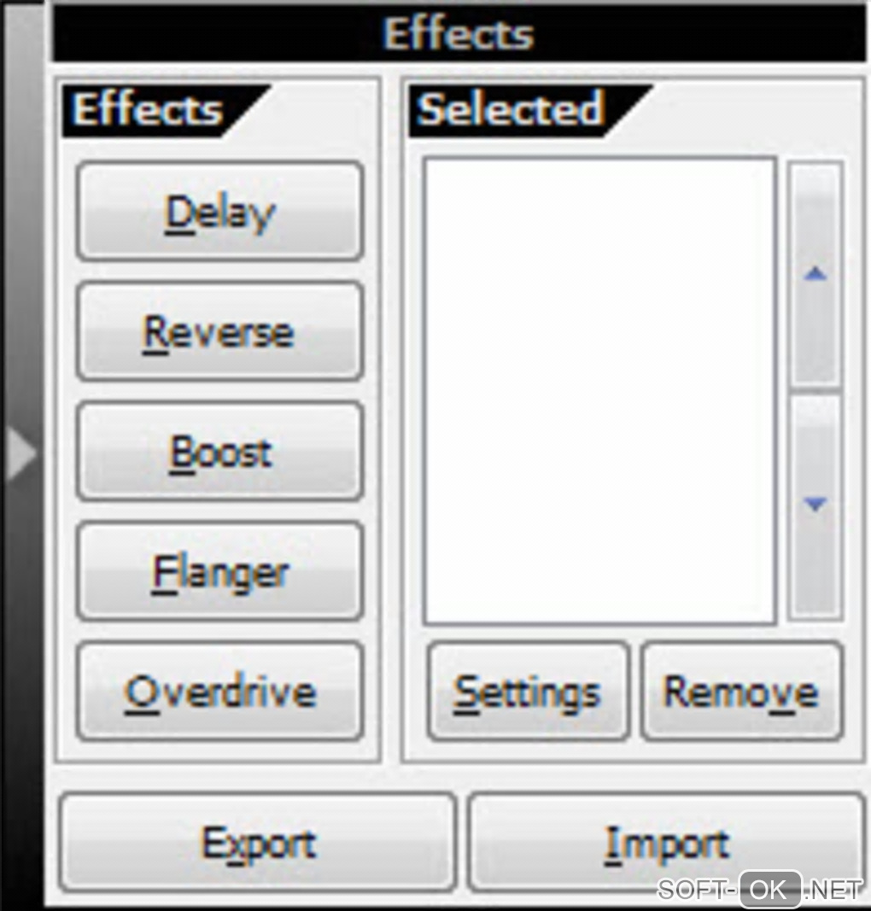
Task: Add the Delay effect
Action: pos(220,212)
